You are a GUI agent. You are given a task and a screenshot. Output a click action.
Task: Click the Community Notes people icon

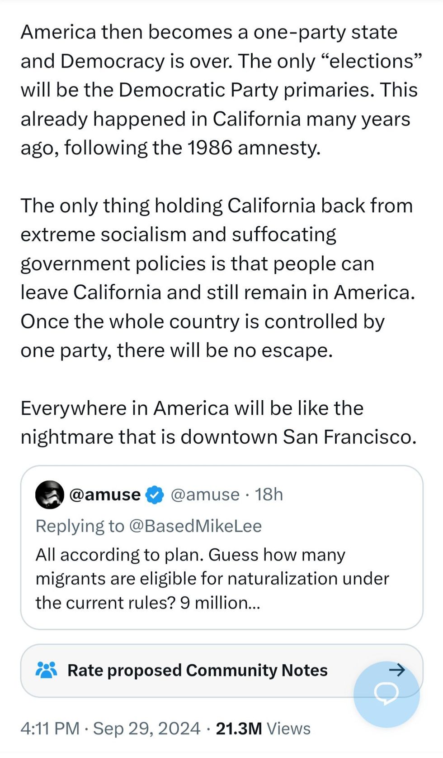click(x=46, y=670)
